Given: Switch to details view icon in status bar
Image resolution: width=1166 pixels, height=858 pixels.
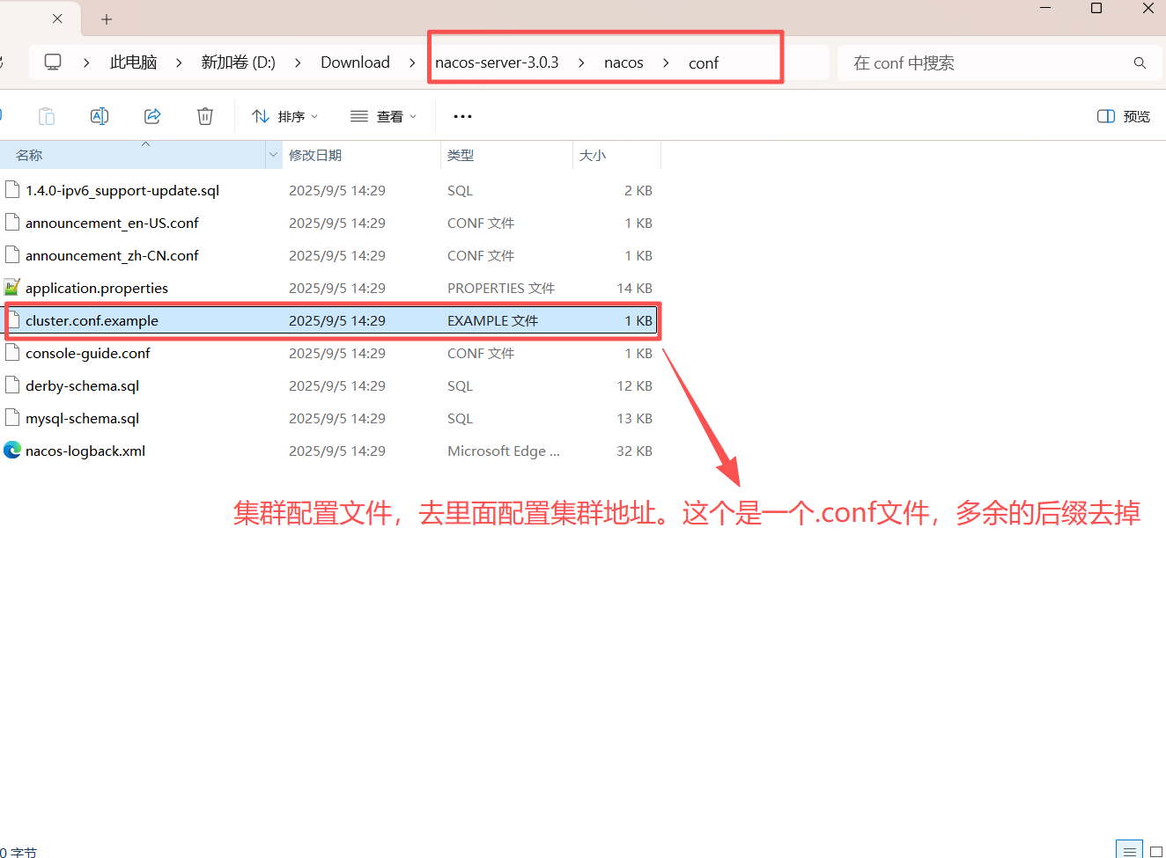Looking at the screenshot, I should (x=1129, y=851).
